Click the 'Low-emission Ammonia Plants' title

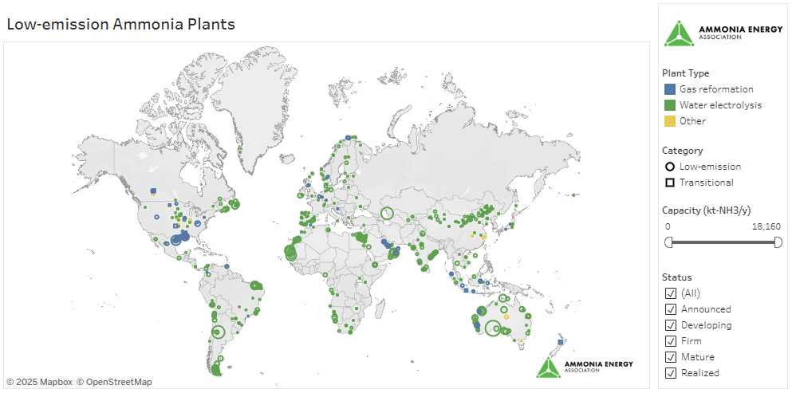pos(120,24)
